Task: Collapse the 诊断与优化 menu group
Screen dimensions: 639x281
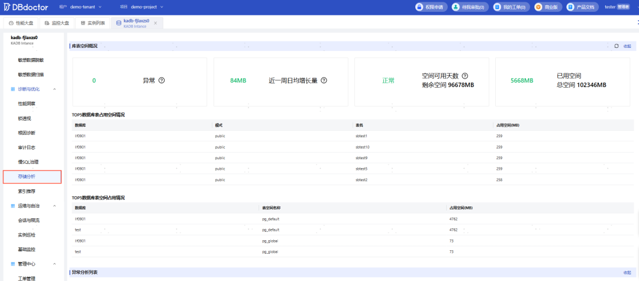Action: pos(54,89)
